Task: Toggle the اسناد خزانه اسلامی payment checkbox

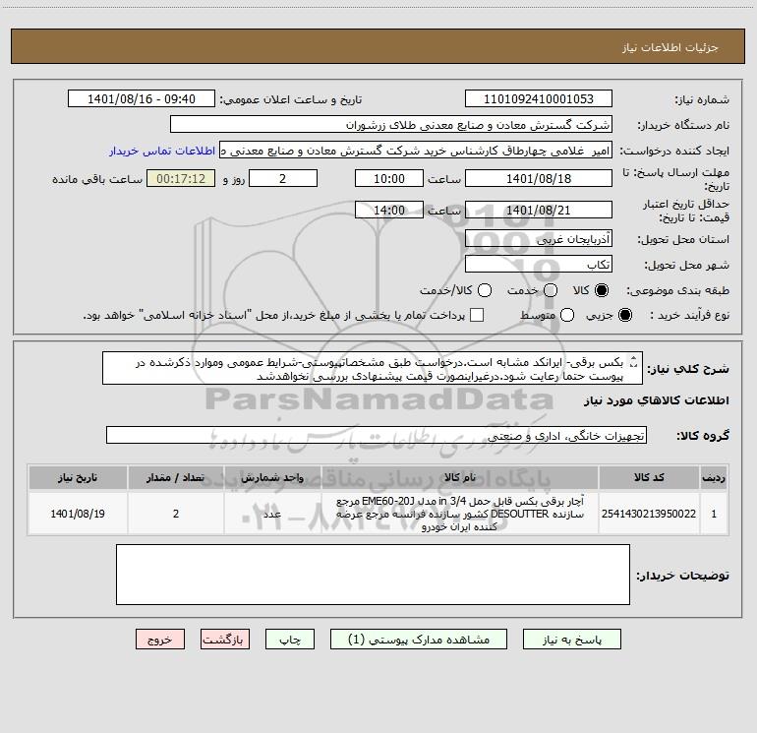Action: (477, 315)
